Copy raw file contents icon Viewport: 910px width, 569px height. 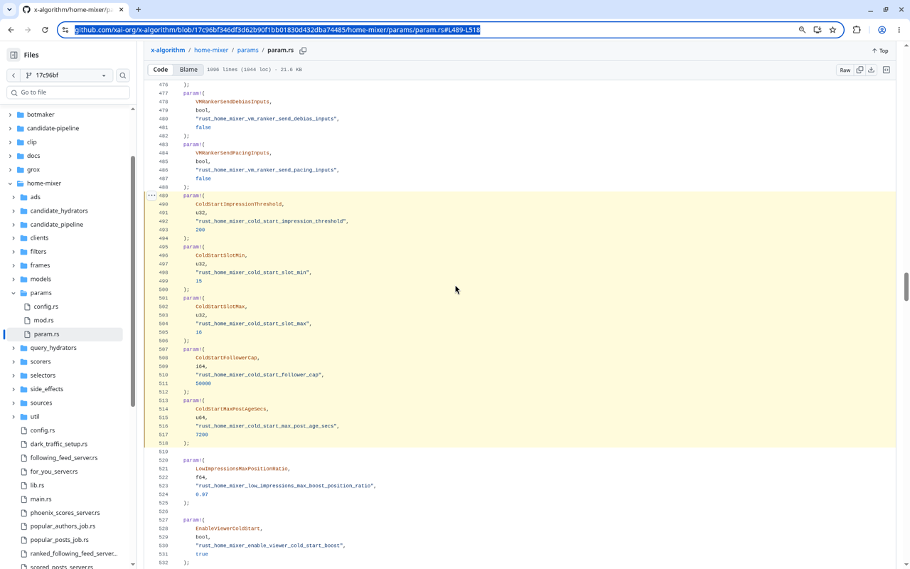click(860, 70)
